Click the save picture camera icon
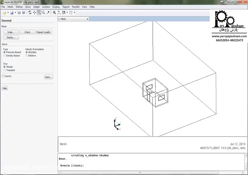The width and height of the screenshot is (248, 175). tap(19, 13)
